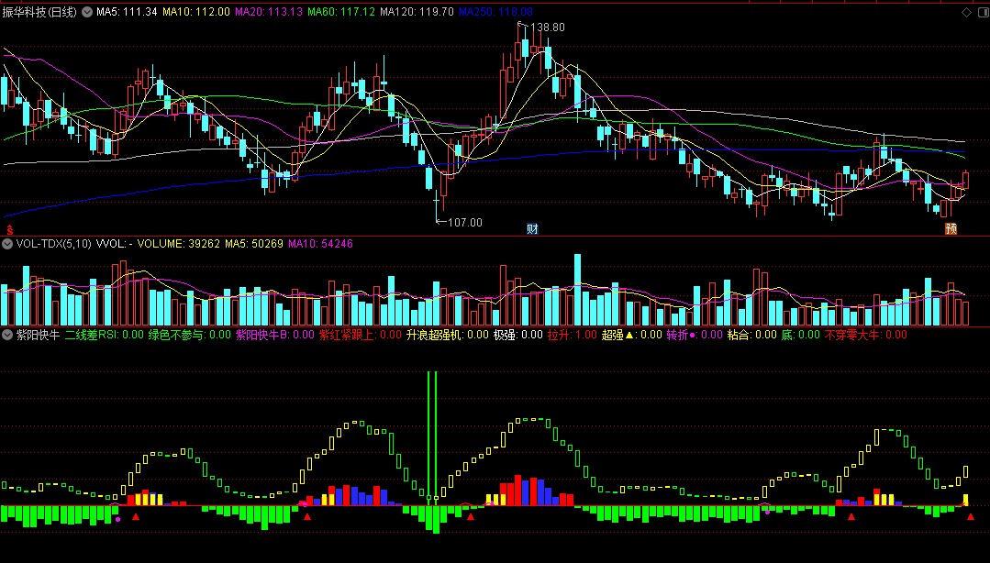
Task: Open the 财 financial info icon
Action: (x=532, y=228)
